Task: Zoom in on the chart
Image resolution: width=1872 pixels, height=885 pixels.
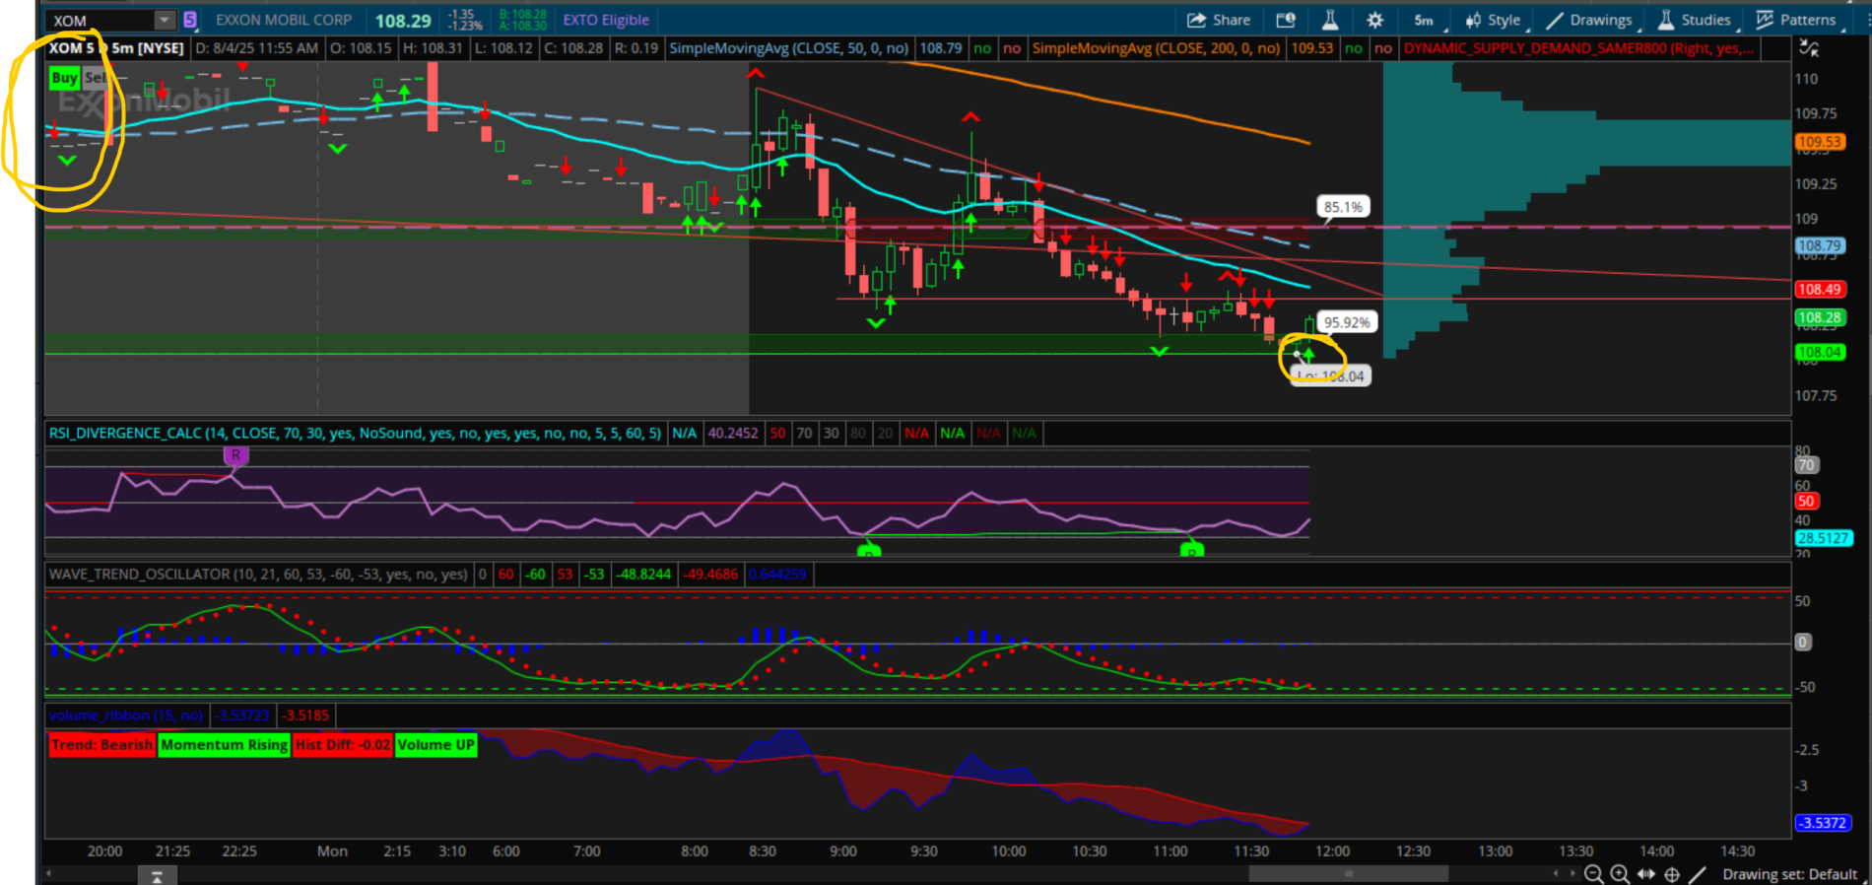Action: (x=1620, y=874)
